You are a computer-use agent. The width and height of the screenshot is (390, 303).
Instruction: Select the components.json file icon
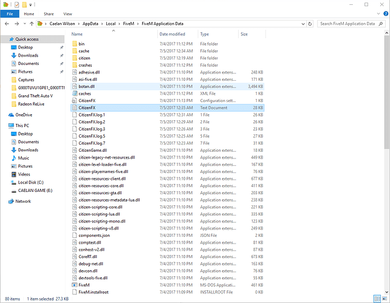[x=75, y=235]
